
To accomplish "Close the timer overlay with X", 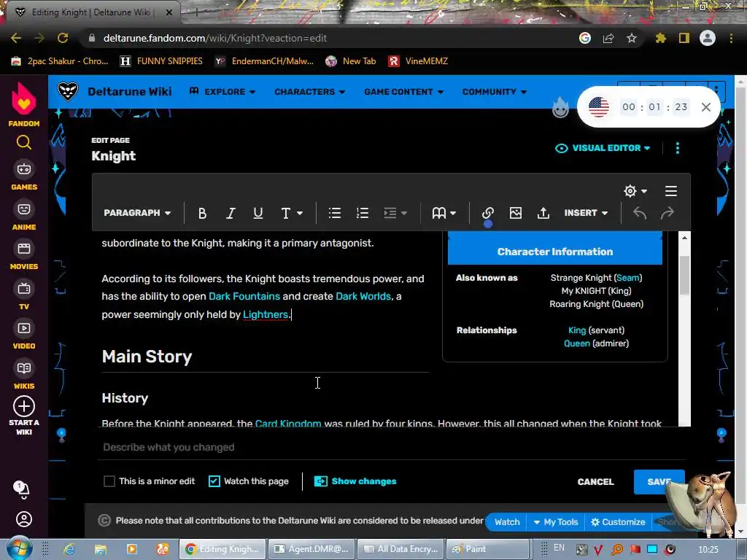I will pyautogui.click(x=706, y=107).
